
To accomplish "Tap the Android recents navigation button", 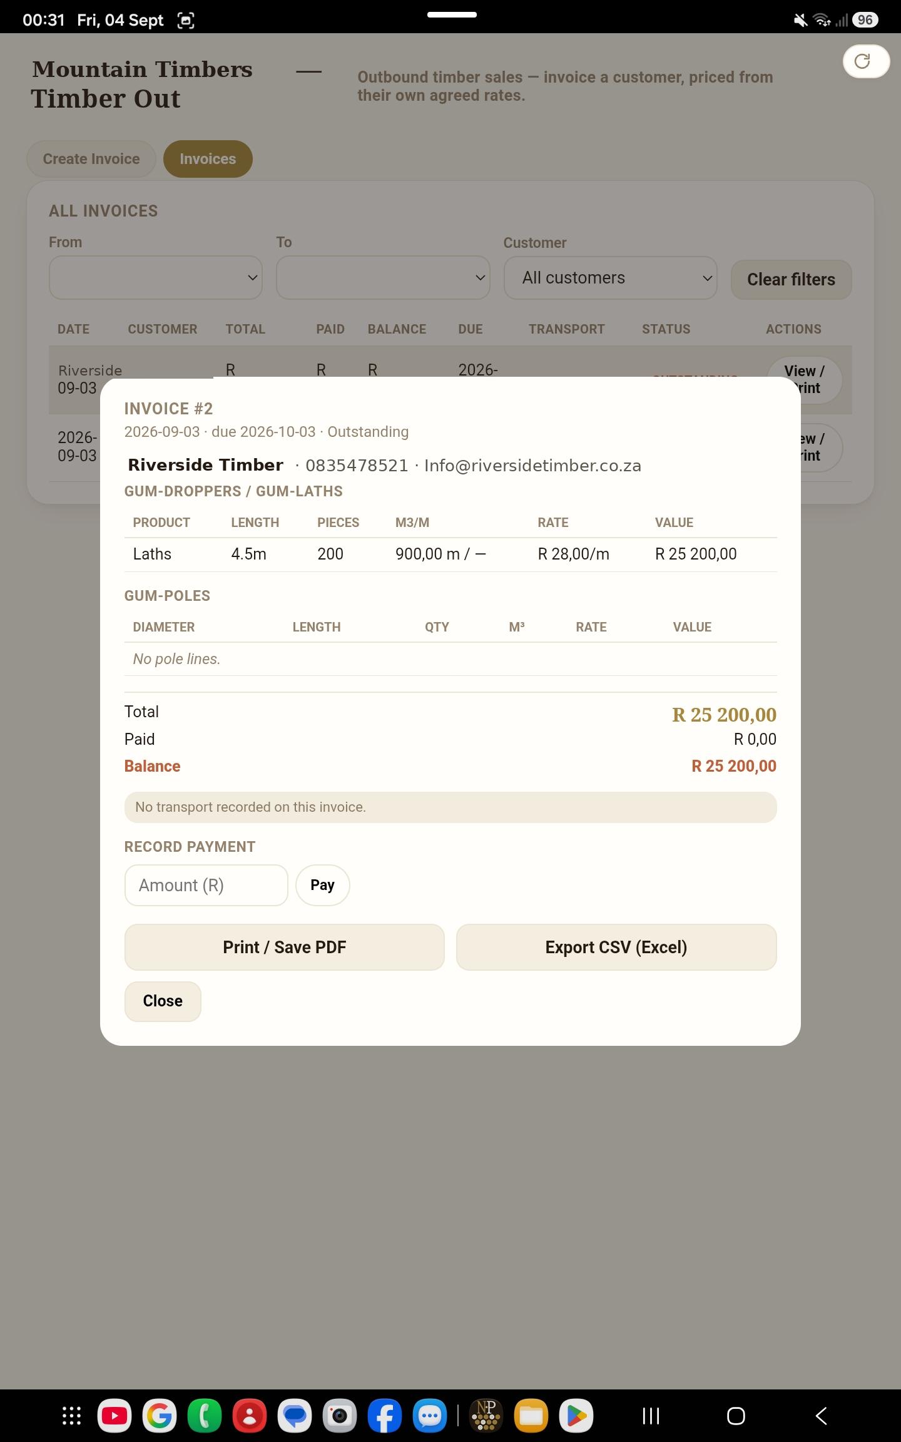I will tap(651, 1416).
